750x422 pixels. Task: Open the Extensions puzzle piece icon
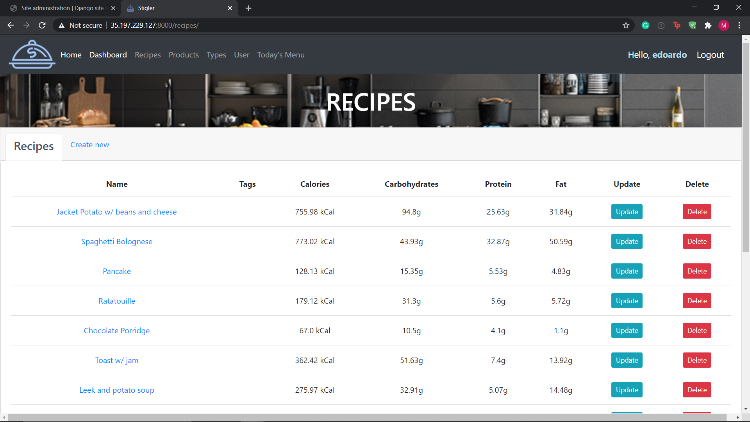pos(708,25)
